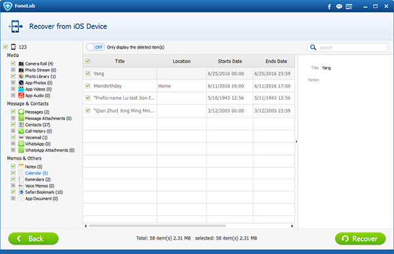The height and width of the screenshot is (254, 394).
Task: Select the Prefix-name Lu-last event row
Action: click(188, 98)
